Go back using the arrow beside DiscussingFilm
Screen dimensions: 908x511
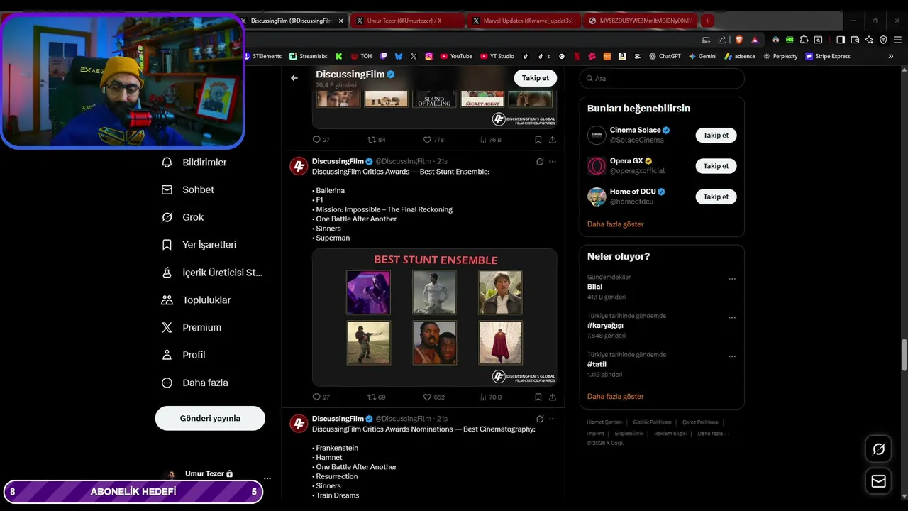click(294, 78)
